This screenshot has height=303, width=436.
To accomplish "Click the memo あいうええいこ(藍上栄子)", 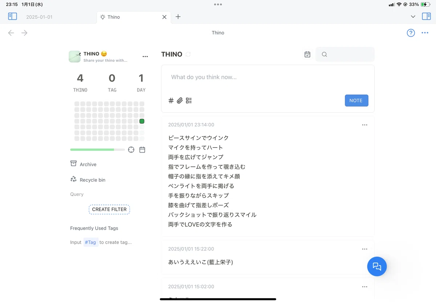I will 201,262.
